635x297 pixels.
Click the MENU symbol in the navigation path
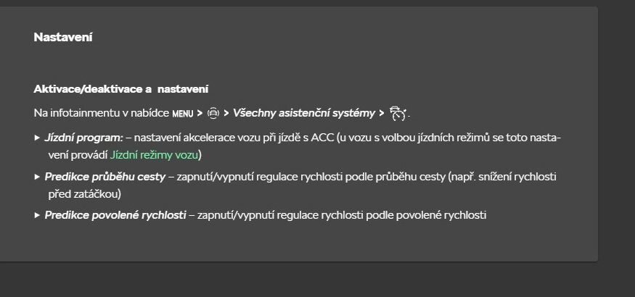tap(183, 114)
